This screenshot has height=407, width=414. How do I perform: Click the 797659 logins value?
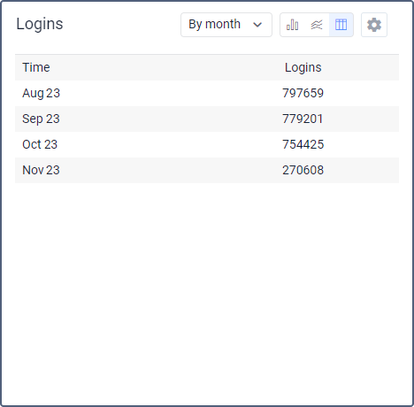click(303, 93)
